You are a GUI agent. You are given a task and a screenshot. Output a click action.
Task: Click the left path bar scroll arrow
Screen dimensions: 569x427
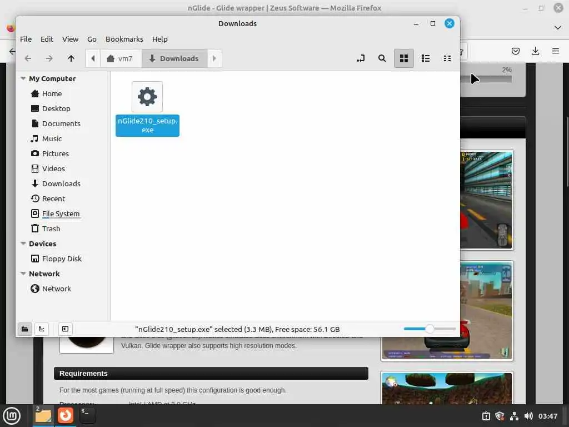tap(93, 58)
